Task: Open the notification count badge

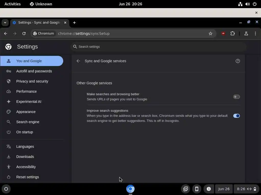Action: point(208,189)
